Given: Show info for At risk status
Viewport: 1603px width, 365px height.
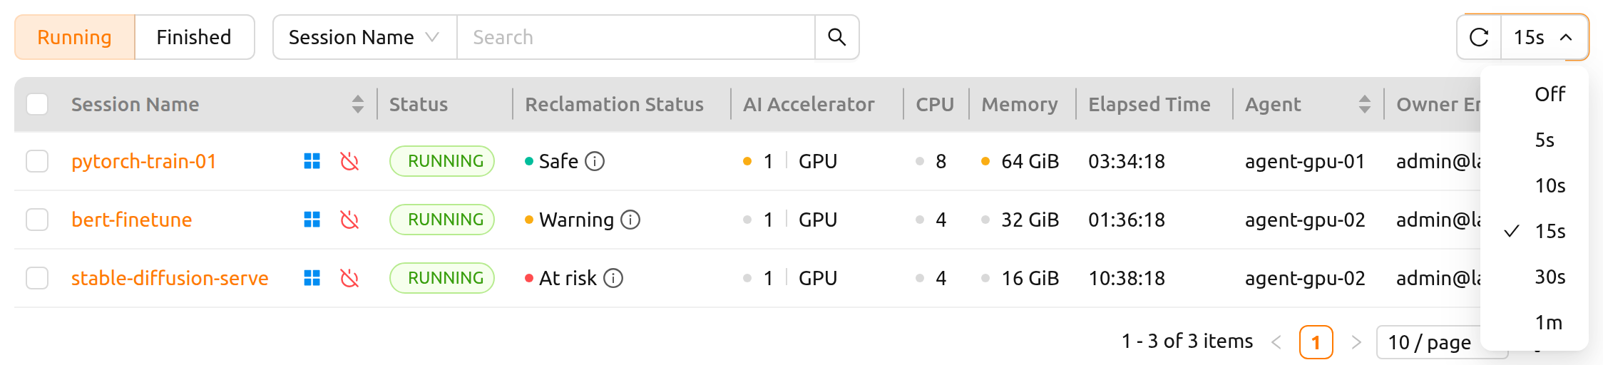Looking at the screenshot, I should [613, 278].
